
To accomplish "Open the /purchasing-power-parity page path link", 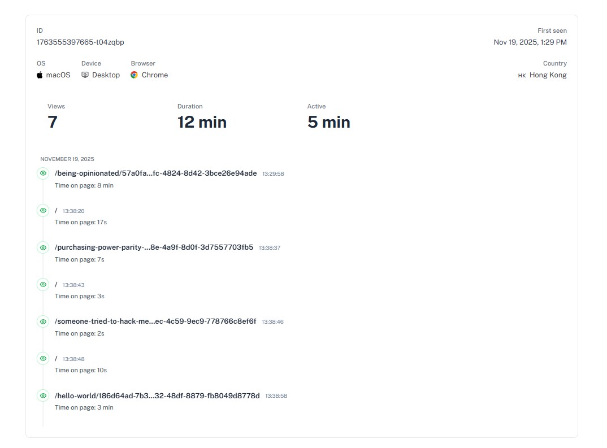I will (154, 247).
